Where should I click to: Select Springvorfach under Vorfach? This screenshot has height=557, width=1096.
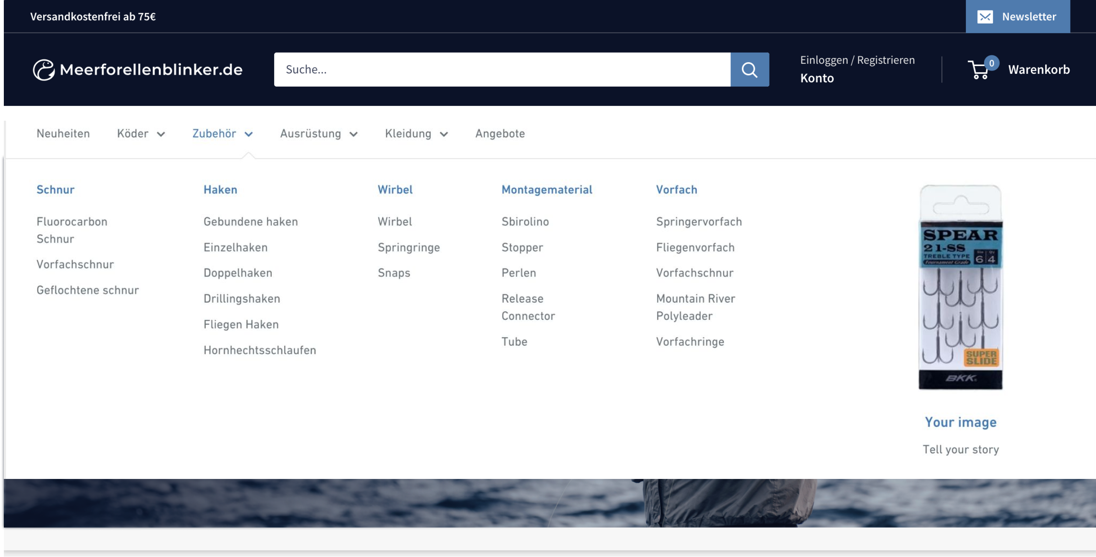click(698, 222)
